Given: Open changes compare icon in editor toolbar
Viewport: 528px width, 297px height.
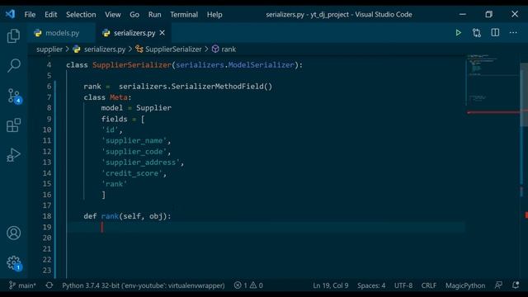Looking at the screenshot, I should click(x=477, y=33).
